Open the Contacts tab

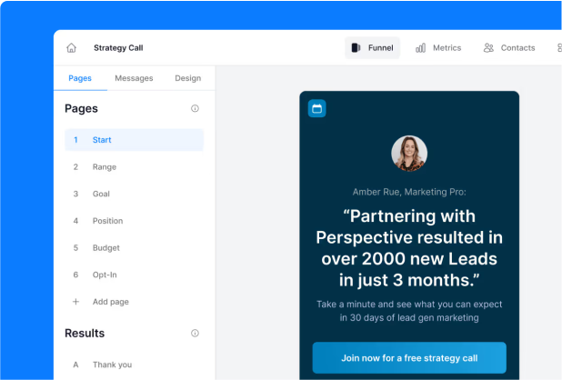coord(509,47)
